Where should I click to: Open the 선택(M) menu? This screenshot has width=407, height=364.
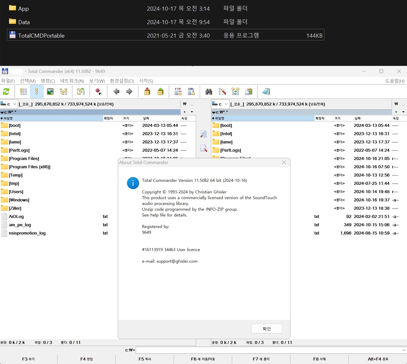point(28,81)
